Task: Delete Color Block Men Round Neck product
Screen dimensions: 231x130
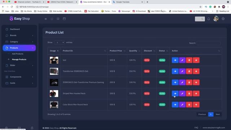Action: click(189, 105)
